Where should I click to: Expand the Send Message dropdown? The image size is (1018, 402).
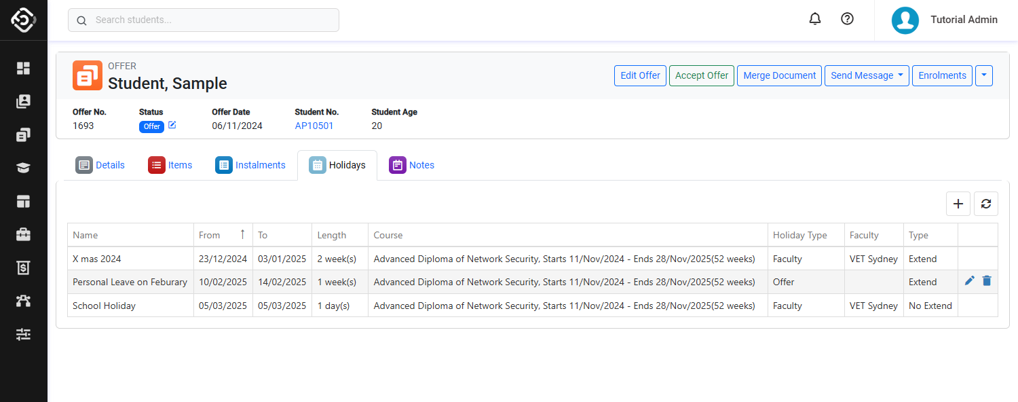tap(867, 75)
